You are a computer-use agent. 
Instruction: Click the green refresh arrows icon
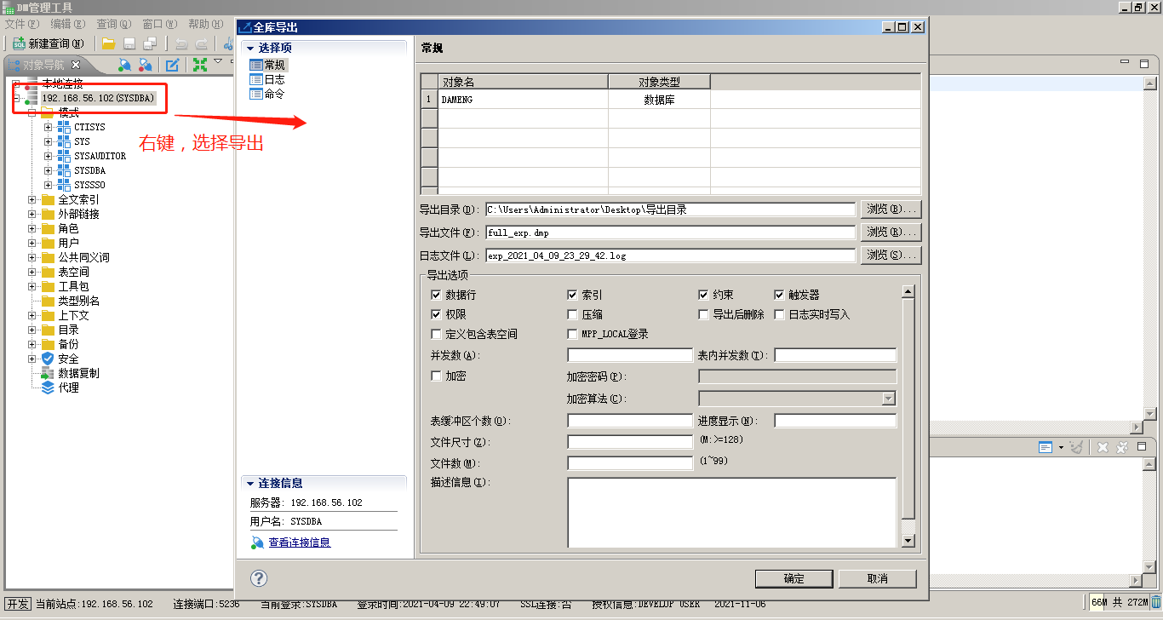point(199,64)
